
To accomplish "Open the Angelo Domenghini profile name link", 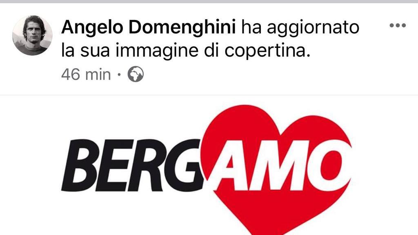I will pos(149,27).
